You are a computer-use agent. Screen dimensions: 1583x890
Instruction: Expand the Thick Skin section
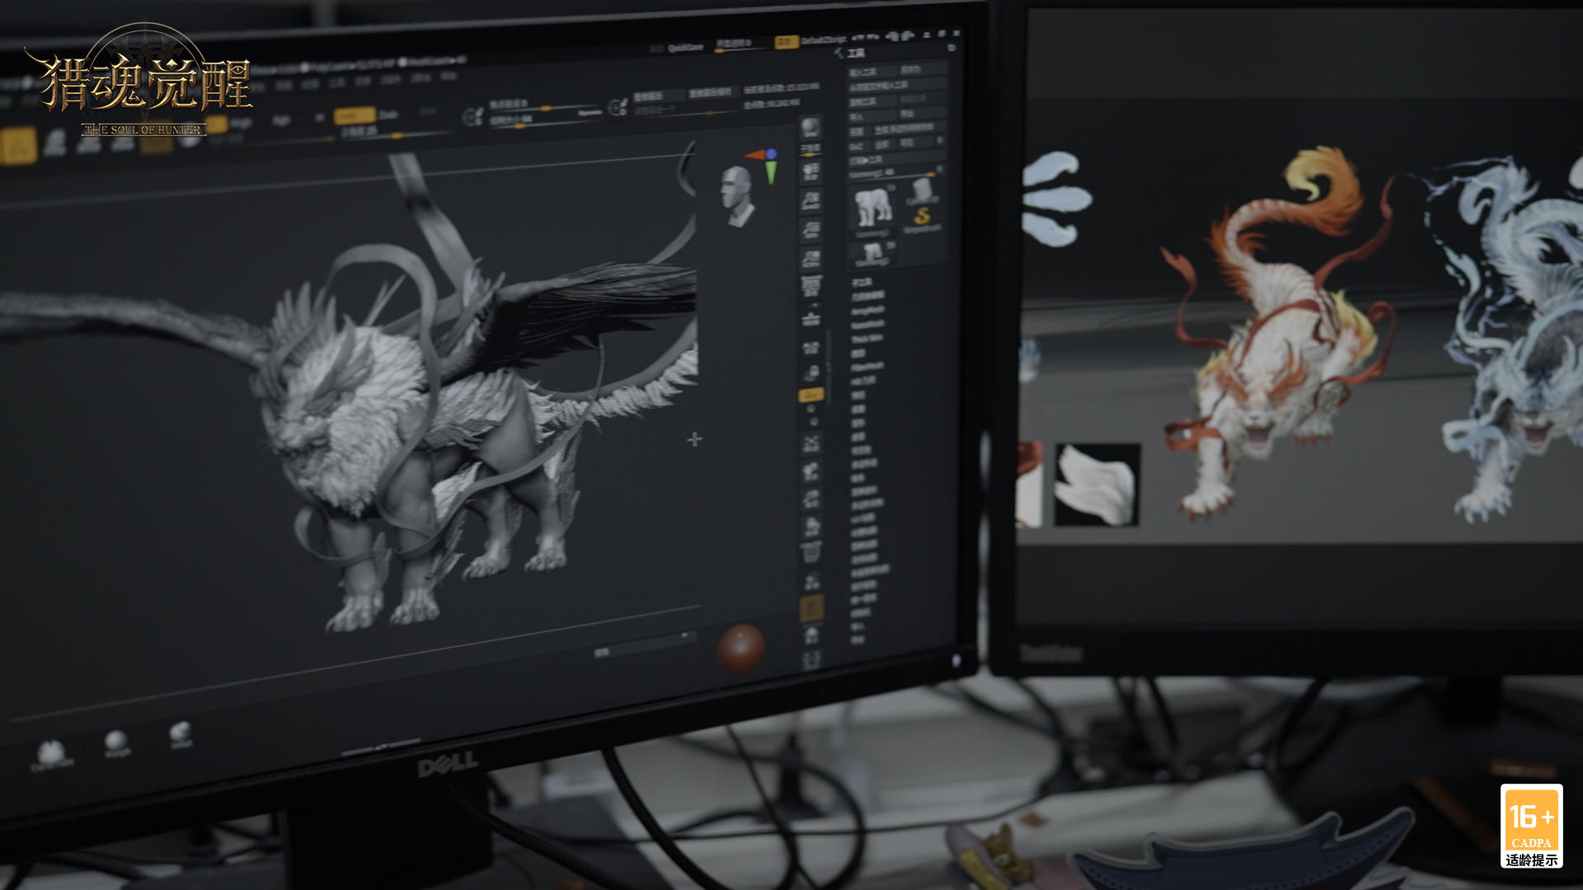[867, 338]
